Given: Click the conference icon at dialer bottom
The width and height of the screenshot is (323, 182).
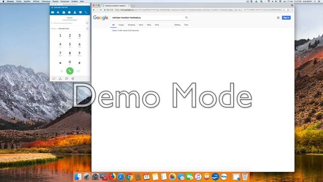Looking at the screenshot, I should point(60,79).
